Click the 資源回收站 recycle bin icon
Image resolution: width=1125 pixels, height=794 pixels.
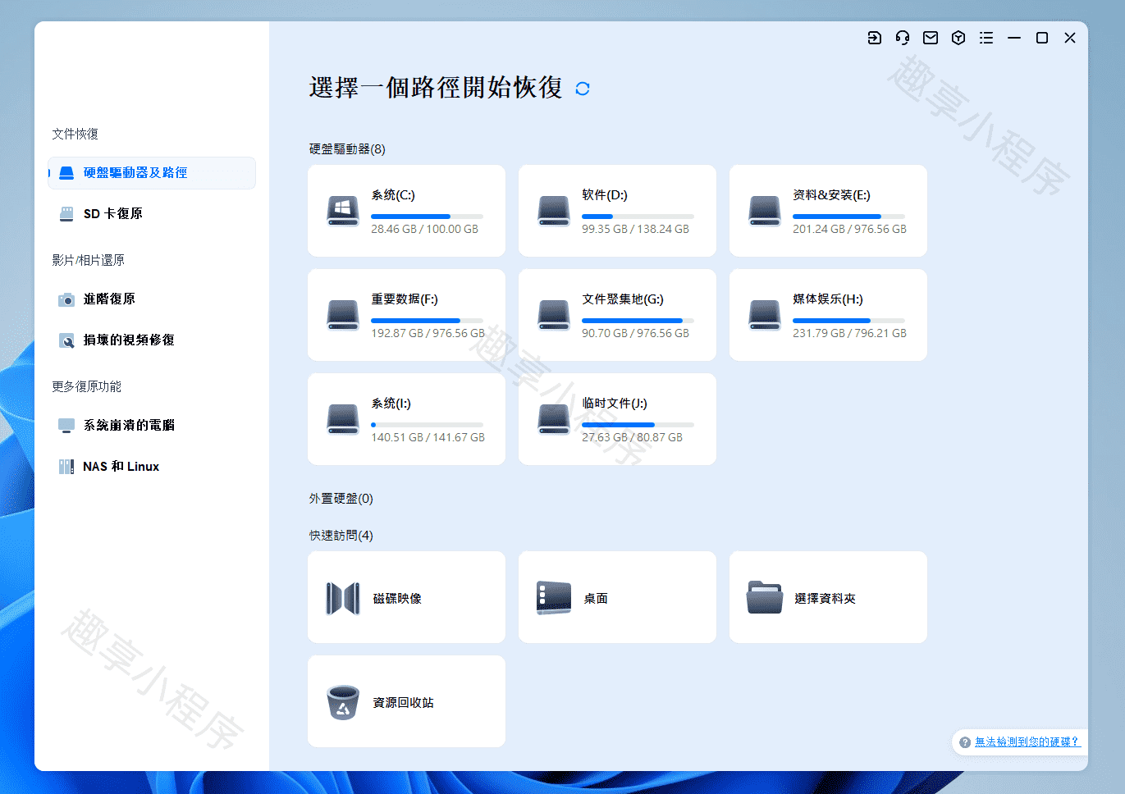tap(343, 703)
